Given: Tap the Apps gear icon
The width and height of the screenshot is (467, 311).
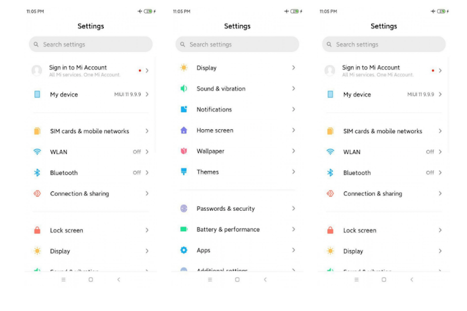Looking at the screenshot, I should coord(184,250).
